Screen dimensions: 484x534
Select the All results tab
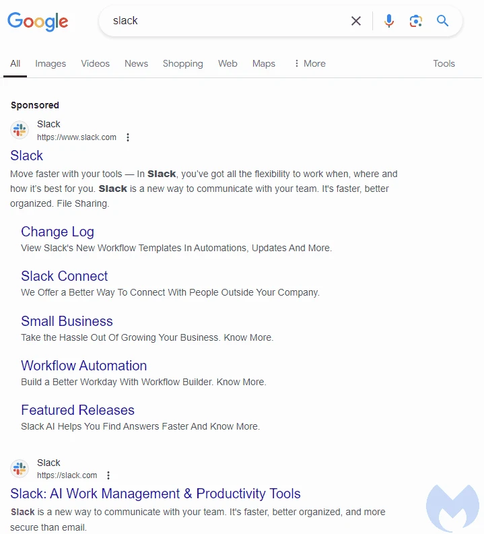(x=15, y=64)
